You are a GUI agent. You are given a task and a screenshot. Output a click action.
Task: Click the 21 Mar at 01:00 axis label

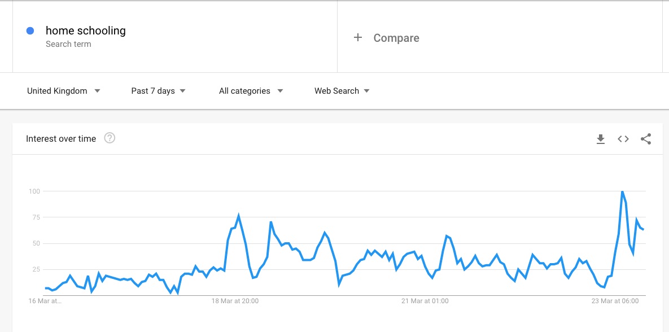[425, 301]
